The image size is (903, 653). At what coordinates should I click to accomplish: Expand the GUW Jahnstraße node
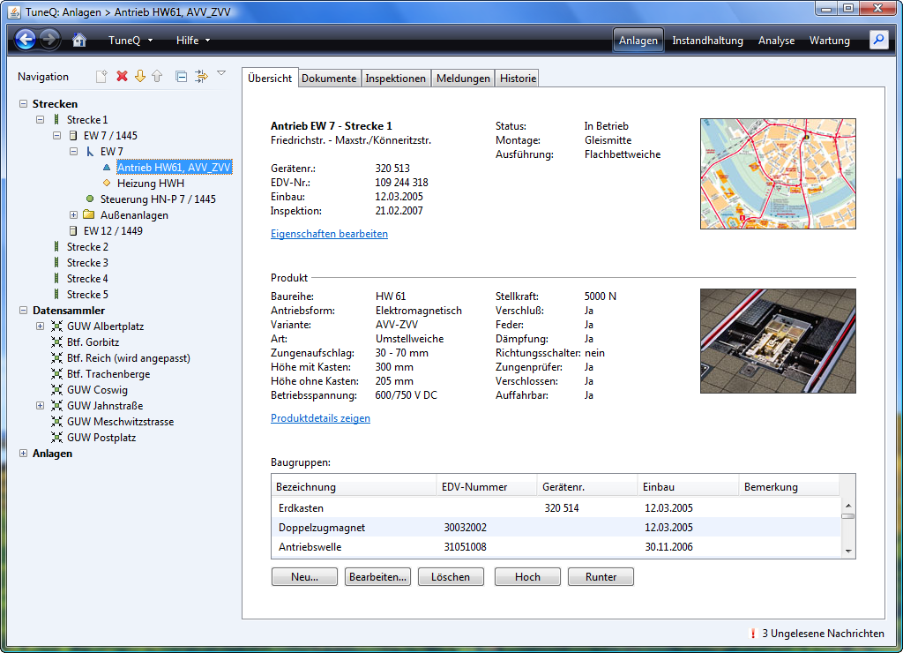(41, 406)
